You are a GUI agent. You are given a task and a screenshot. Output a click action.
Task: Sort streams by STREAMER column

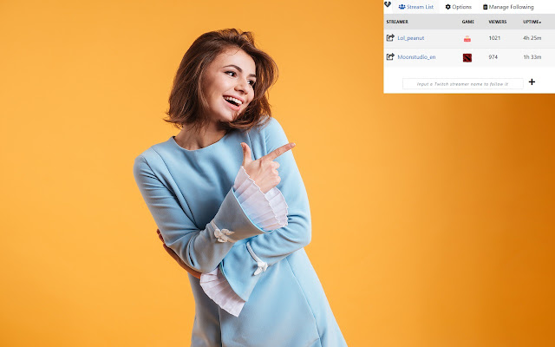(397, 22)
